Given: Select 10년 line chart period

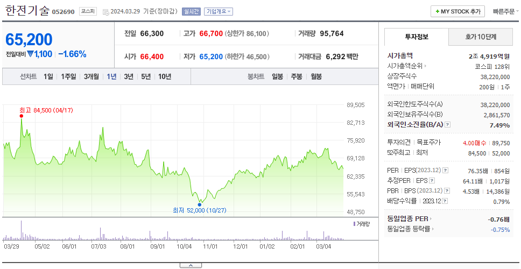Looking at the screenshot, I should click(x=165, y=77).
